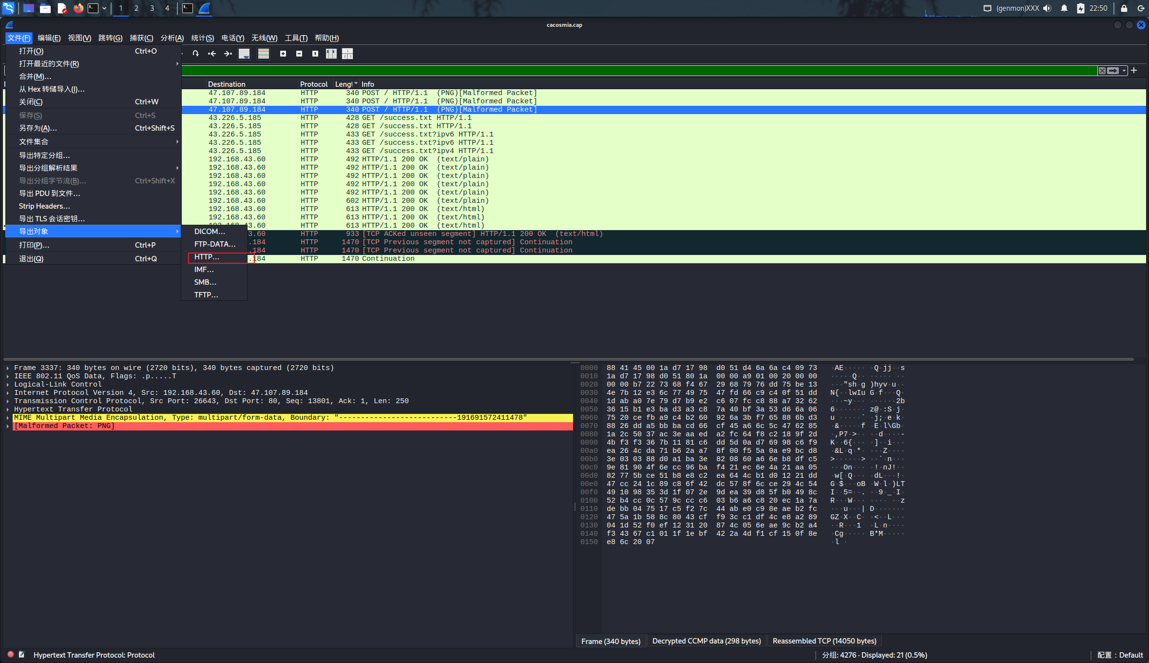1149x663 pixels.
Task: Click resize columns to content icon
Action: 331,54
